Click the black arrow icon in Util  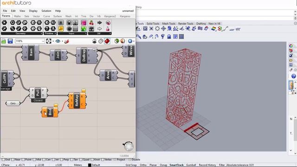click(100, 23)
